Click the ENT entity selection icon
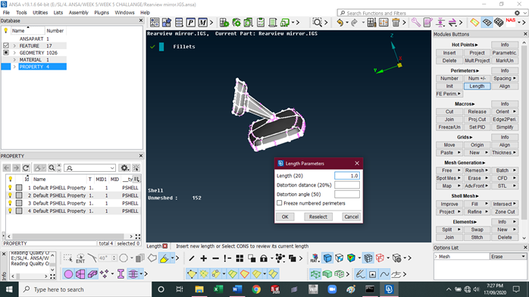Screen dimensions: 529x297 [x=80, y=258]
